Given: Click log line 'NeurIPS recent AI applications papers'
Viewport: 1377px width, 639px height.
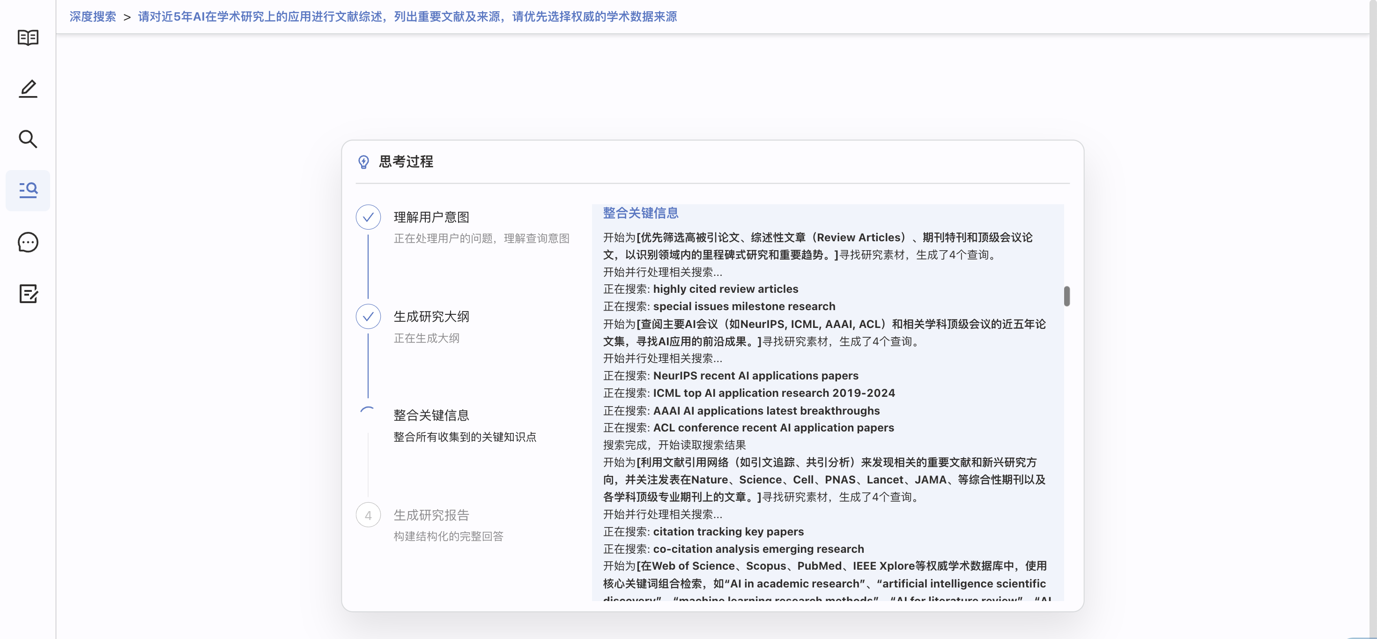Looking at the screenshot, I should point(731,376).
